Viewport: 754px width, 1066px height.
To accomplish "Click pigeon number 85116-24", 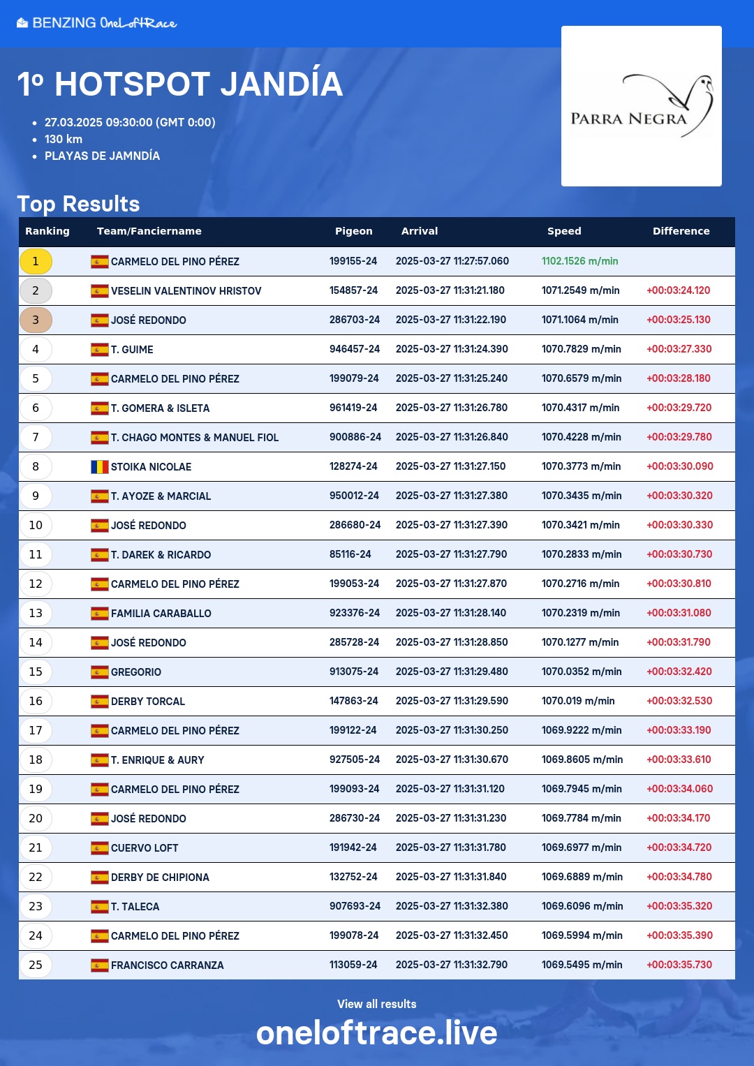I will click(350, 554).
